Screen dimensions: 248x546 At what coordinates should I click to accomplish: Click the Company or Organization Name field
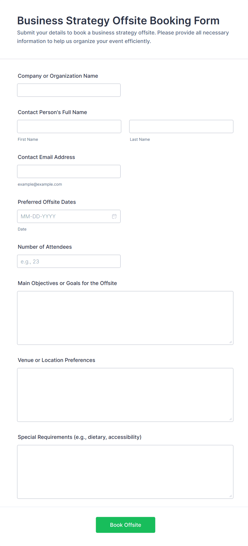coord(69,90)
